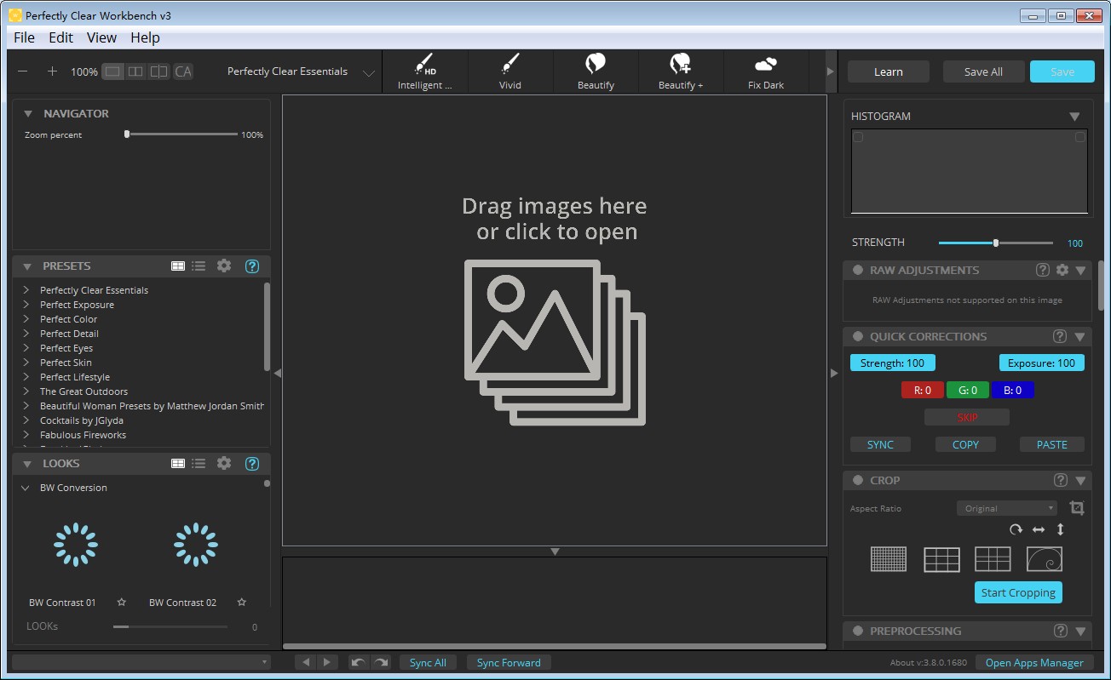Expand the Perfect Exposure preset group
Image resolution: width=1111 pixels, height=680 pixels.
point(27,305)
